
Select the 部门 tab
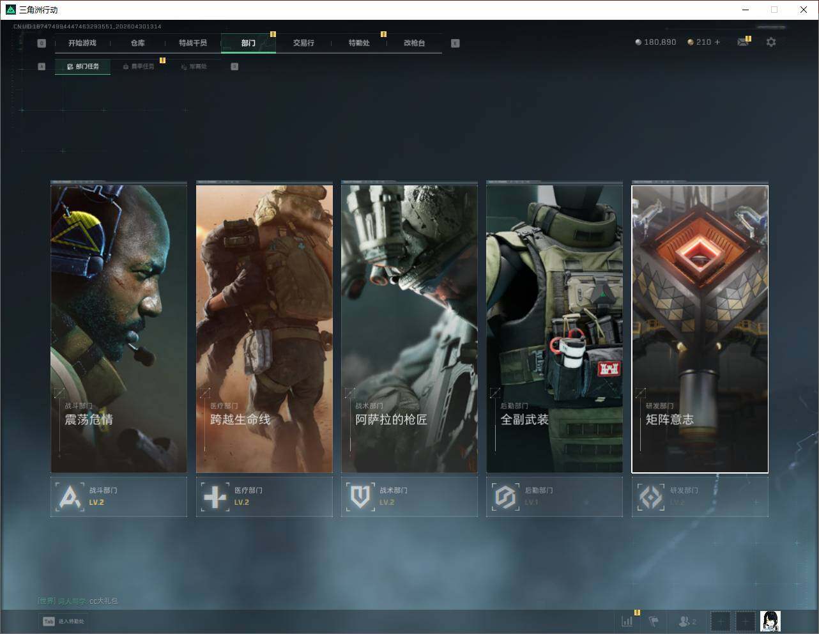[x=249, y=43]
